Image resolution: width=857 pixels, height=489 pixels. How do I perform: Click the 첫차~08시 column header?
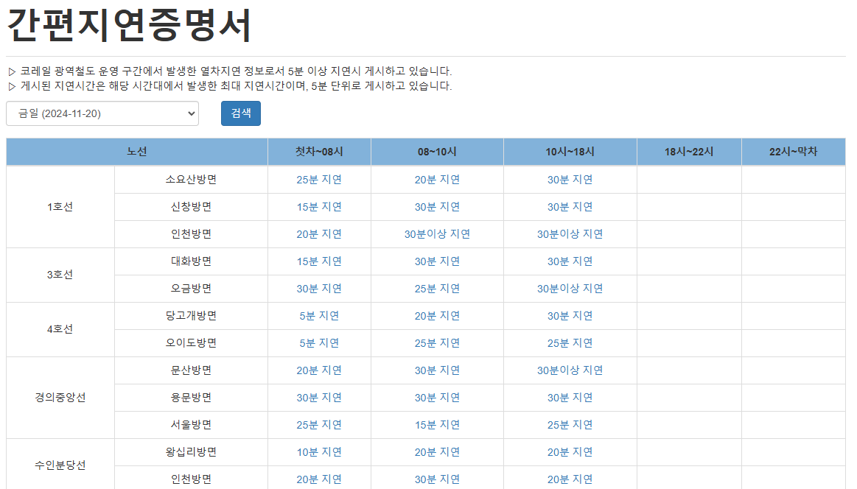click(x=319, y=152)
